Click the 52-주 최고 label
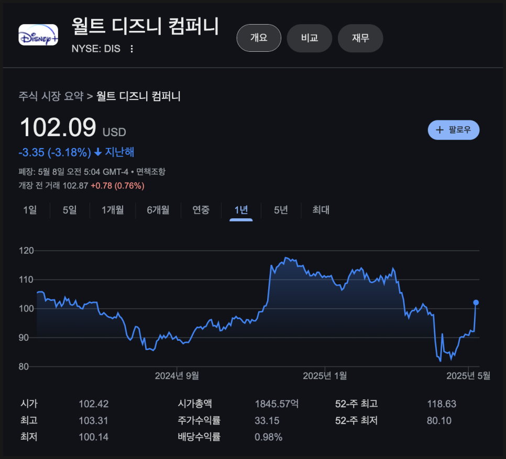The height and width of the screenshot is (459, 506). click(356, 404)
